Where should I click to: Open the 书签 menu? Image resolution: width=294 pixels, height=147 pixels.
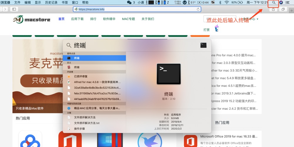click(65, 3)
